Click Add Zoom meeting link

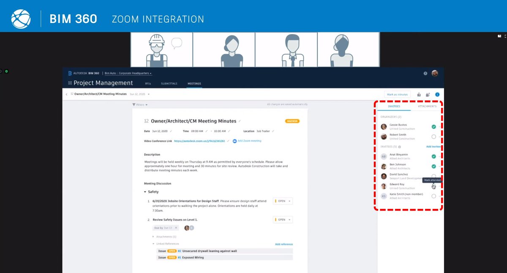point(249,141)
